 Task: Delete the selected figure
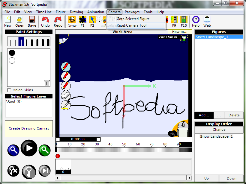234,115
